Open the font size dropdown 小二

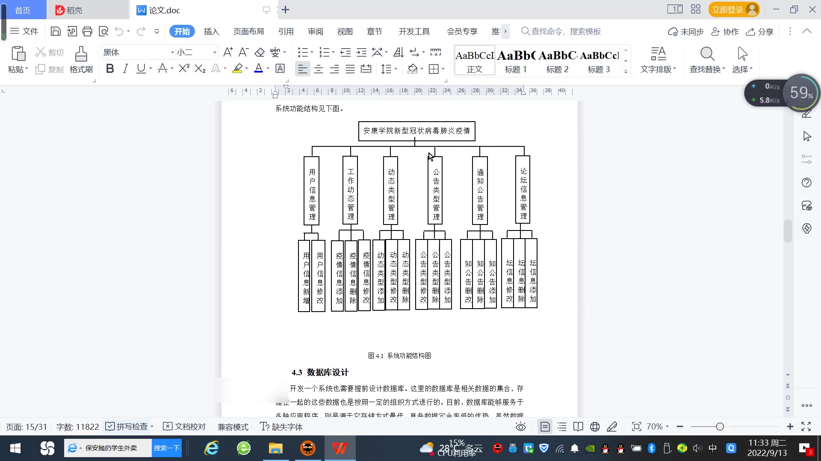pyautogui.click(x=215, y=53)
